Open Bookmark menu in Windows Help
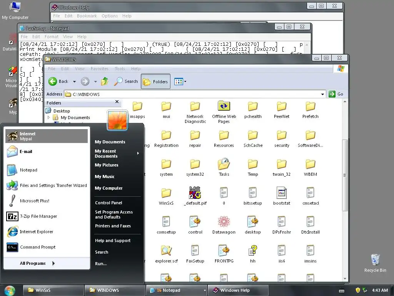Image resolution: width=394 pixels, height=296 pixels. coord(87,16)
